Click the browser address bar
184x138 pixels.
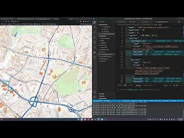pos(43,21)
